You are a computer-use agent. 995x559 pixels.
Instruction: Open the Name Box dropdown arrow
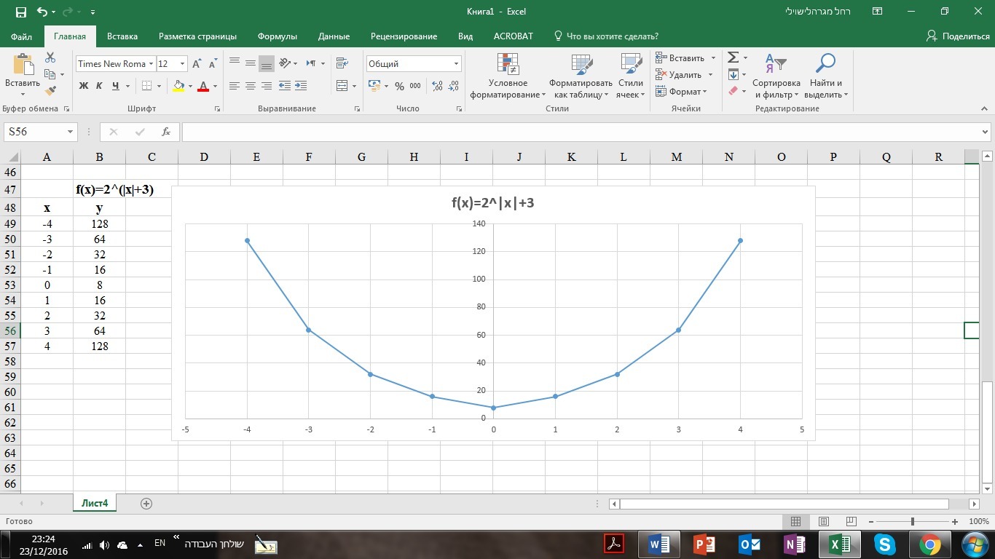tap(71, 132)
